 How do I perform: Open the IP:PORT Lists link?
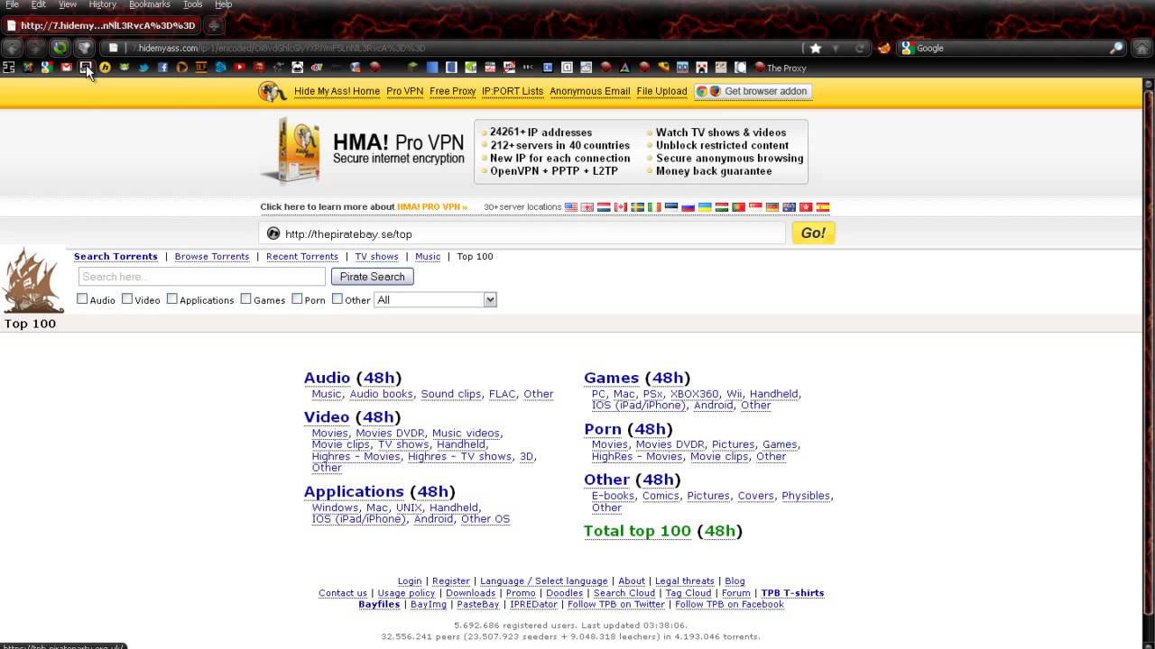click(x=513, y=91)
